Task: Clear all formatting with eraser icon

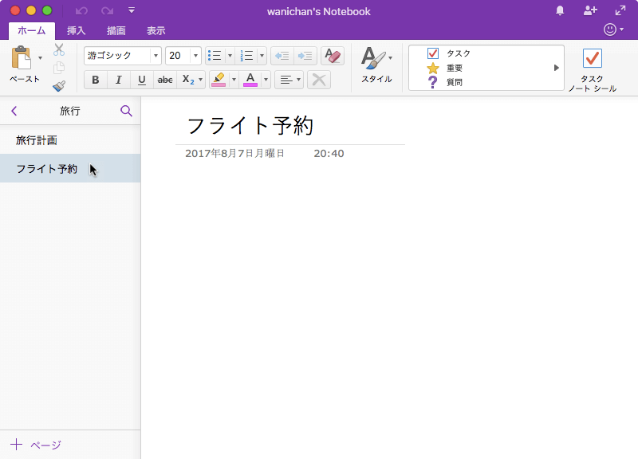Action: coord(333,56)
